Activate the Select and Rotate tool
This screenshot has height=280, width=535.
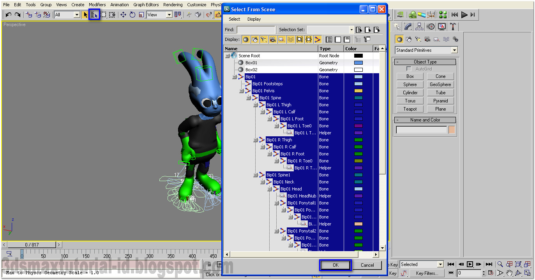[132, 15]
